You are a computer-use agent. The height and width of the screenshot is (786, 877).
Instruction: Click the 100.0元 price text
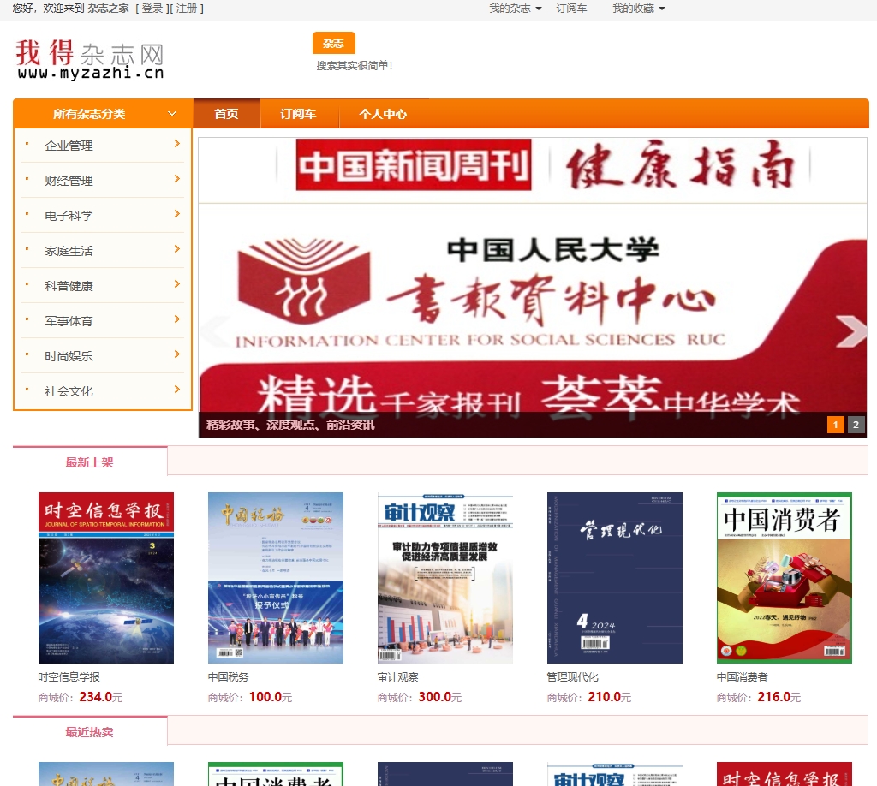point(271,697)
